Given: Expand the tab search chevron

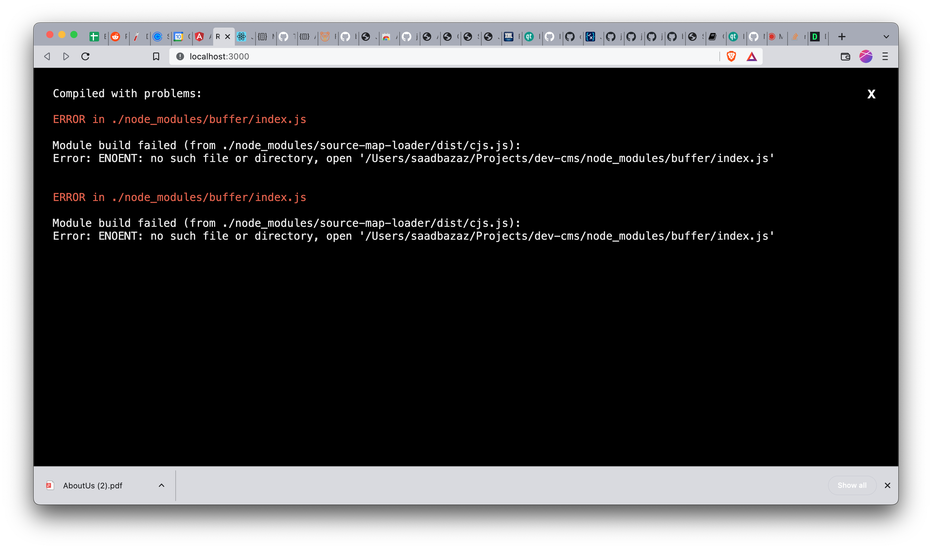Looking at the screenshot, I should [x=886, y=36].
